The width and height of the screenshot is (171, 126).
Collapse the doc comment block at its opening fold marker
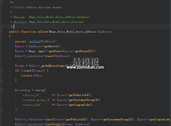(x=2, y=2)
